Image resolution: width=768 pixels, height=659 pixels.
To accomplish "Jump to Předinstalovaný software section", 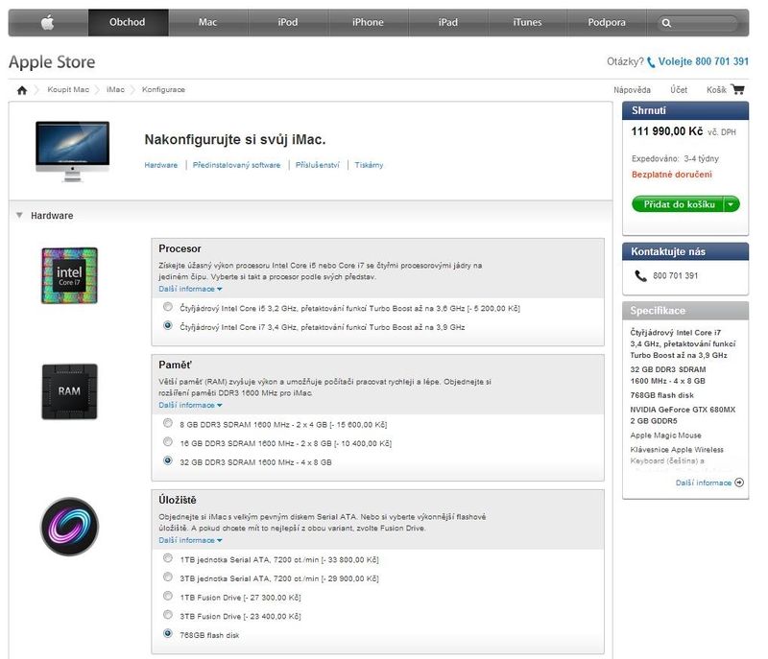I will (236, 165).
